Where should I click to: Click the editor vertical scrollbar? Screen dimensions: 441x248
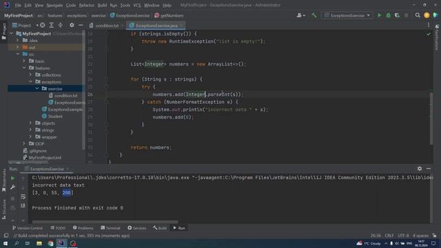coord(431,118)
